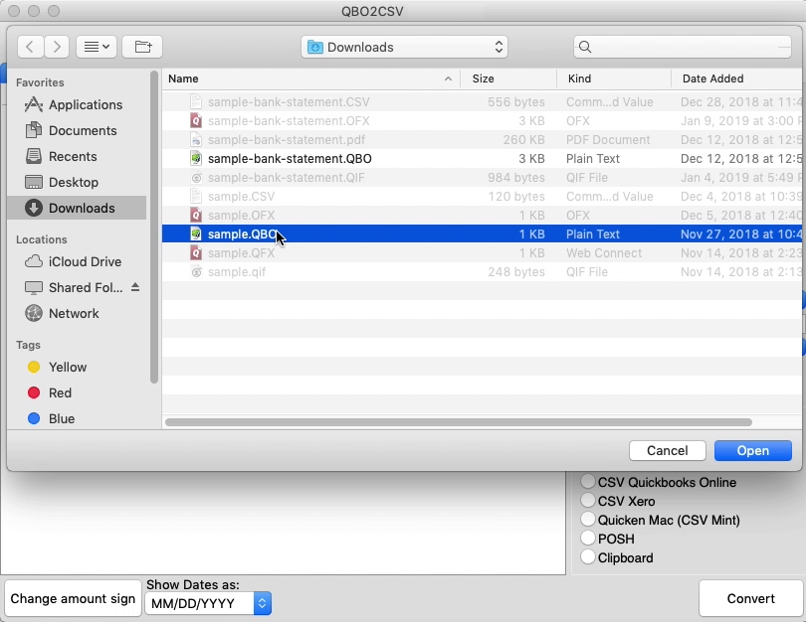Open the Show Dates as format dropdown

[208, 603]
